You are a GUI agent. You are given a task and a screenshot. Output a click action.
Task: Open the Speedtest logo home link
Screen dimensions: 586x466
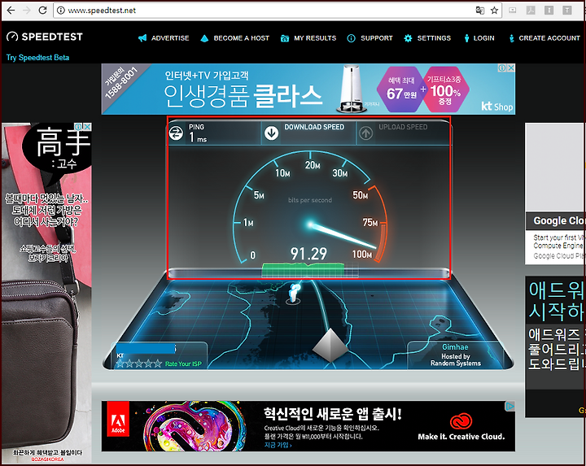[45, 37]
